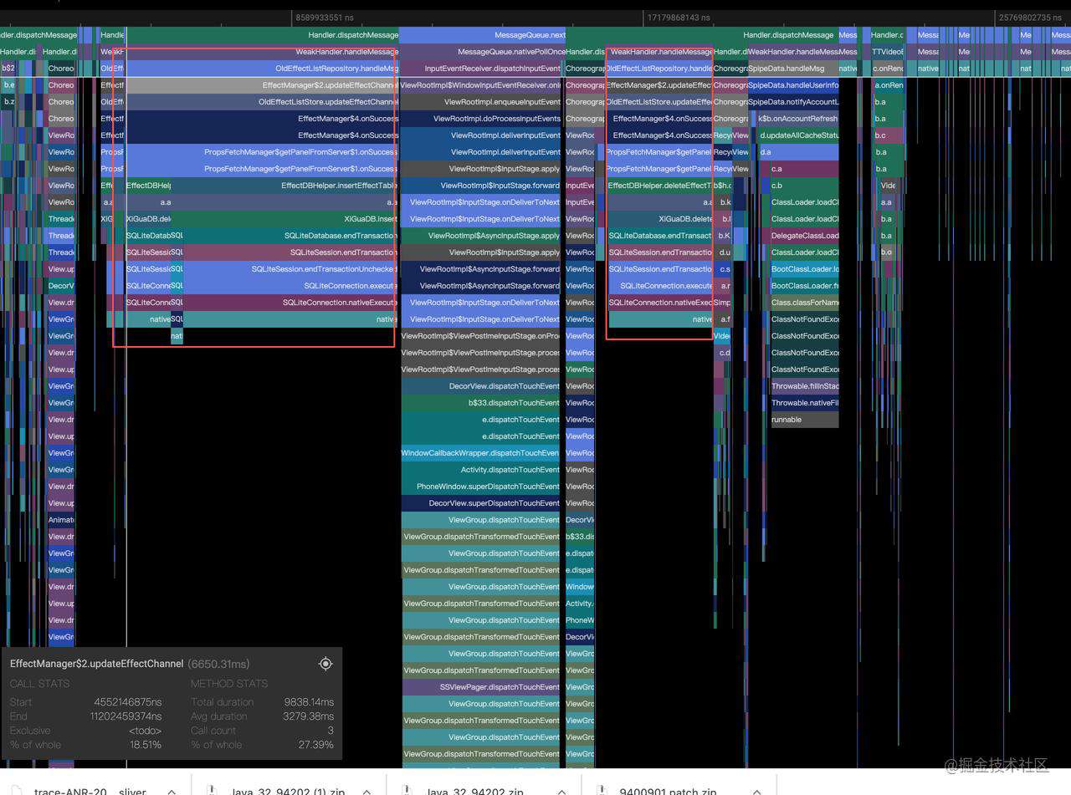This screenshot has height=795, width=1071.
Task: Select the c.onRen frame
Action: [887, 69]
